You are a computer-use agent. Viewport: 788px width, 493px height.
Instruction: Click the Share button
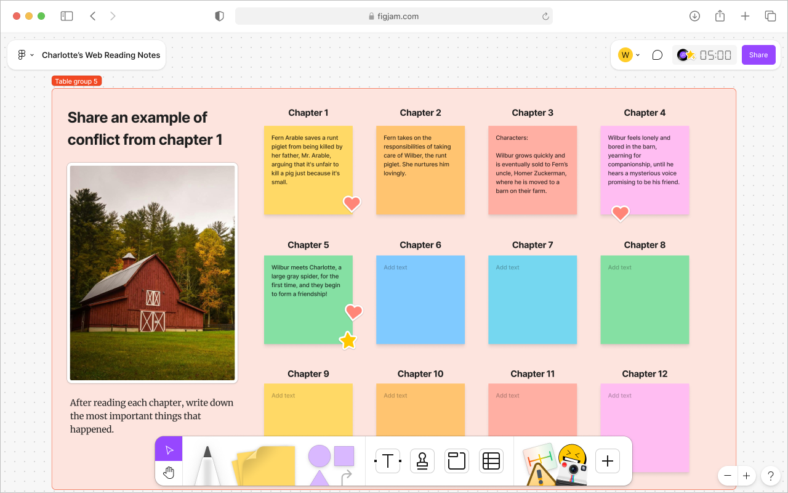[x=758, y=55]
